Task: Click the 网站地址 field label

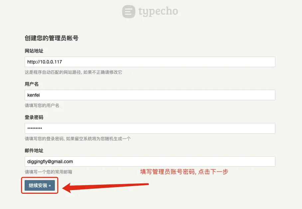Action: pos(34,51)
